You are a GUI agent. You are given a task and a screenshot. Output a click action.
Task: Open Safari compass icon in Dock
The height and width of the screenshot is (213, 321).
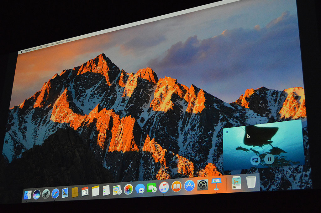click(55, 193)
